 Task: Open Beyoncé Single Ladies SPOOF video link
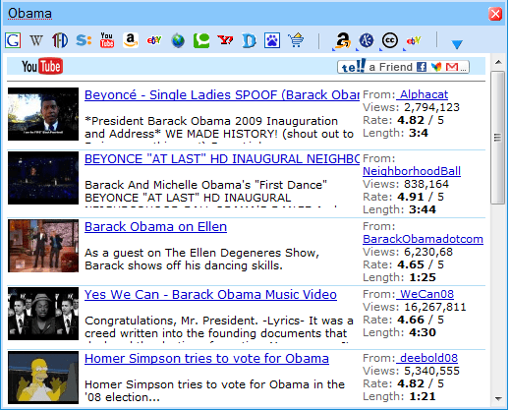(x=222, y=95)
